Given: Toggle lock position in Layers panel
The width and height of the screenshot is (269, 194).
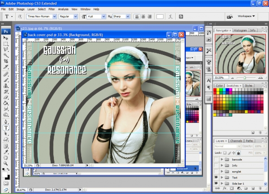Looking at the screenshot, I should [x=234, y=153].
